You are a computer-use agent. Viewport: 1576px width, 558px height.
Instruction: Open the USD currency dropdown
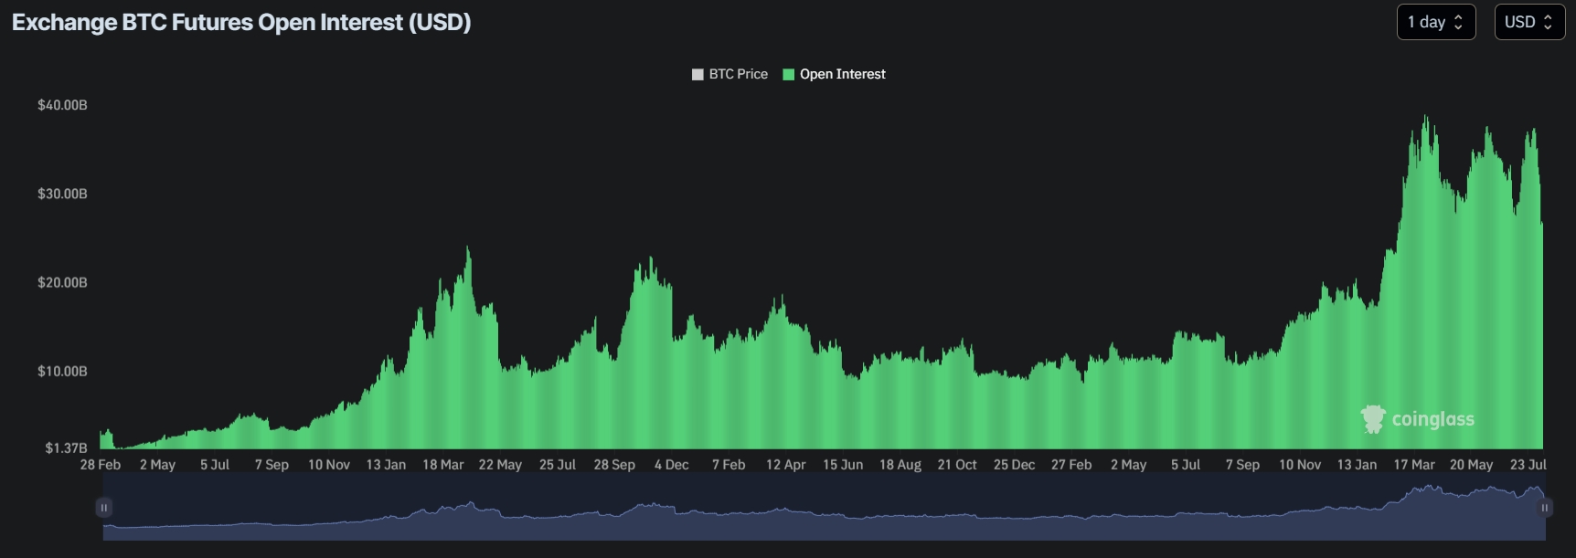[1528, 23]
